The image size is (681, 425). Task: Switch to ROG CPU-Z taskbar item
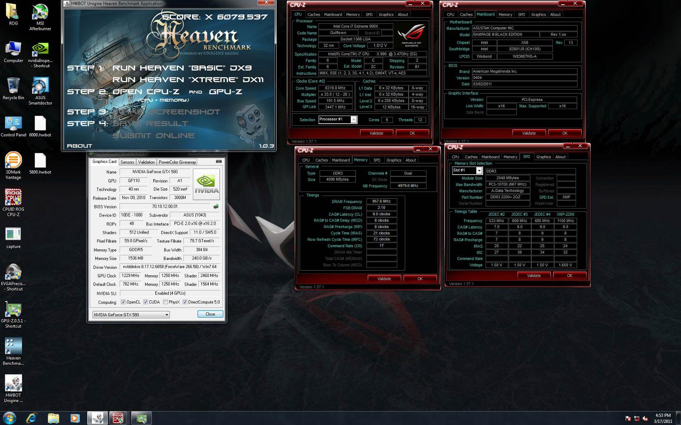[x=118, y=418]
